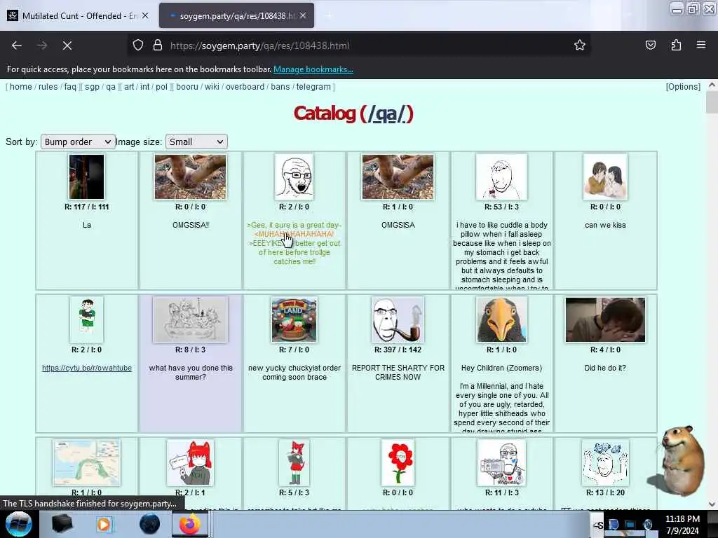Open the Manage bookmarks link
Viewport: 718px width, 538px height.
pos(313,69)
